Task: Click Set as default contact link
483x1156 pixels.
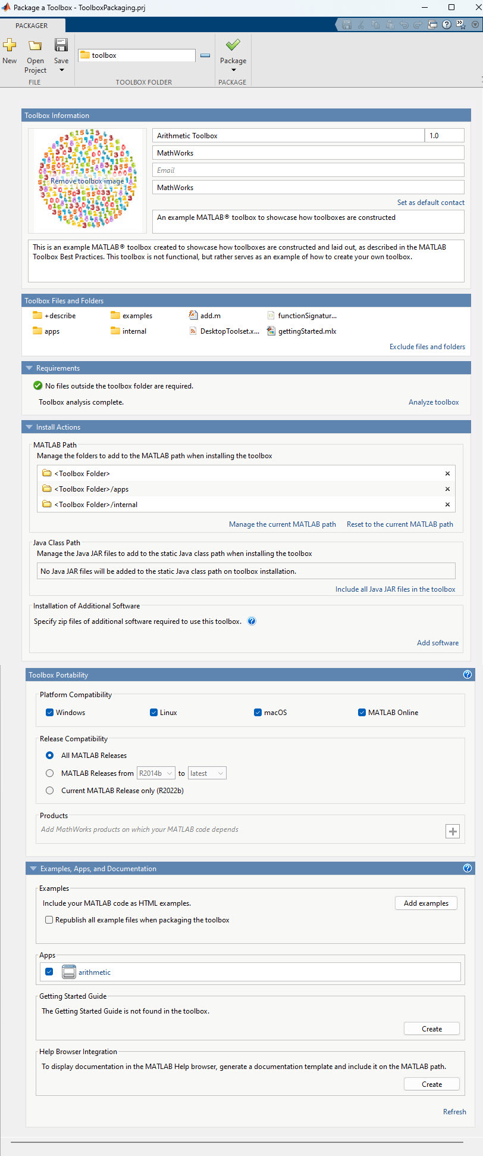Action: pos(431,203)
